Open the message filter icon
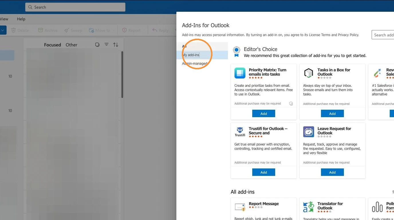Image resolution: width=394 pixels, height=220 pixels. coord(107,45)
